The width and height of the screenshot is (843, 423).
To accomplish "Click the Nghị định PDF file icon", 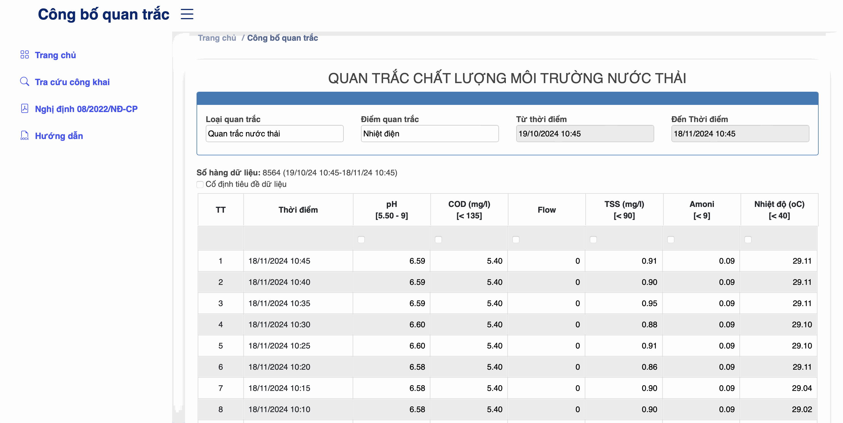I will tap(25, 108).
